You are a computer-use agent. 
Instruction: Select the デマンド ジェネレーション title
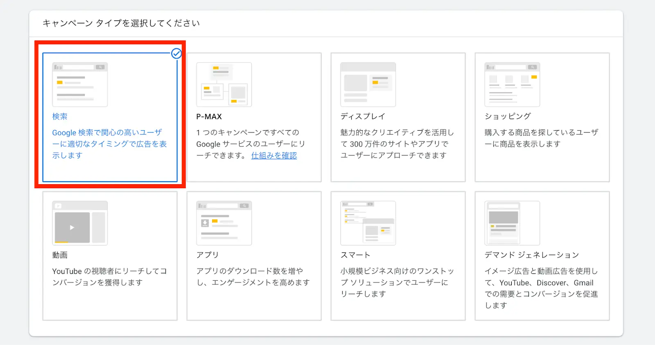click(x=532, y=255)
